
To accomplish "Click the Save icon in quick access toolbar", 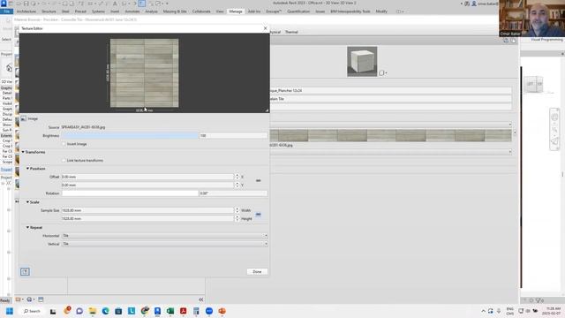I will pos(26,4).
